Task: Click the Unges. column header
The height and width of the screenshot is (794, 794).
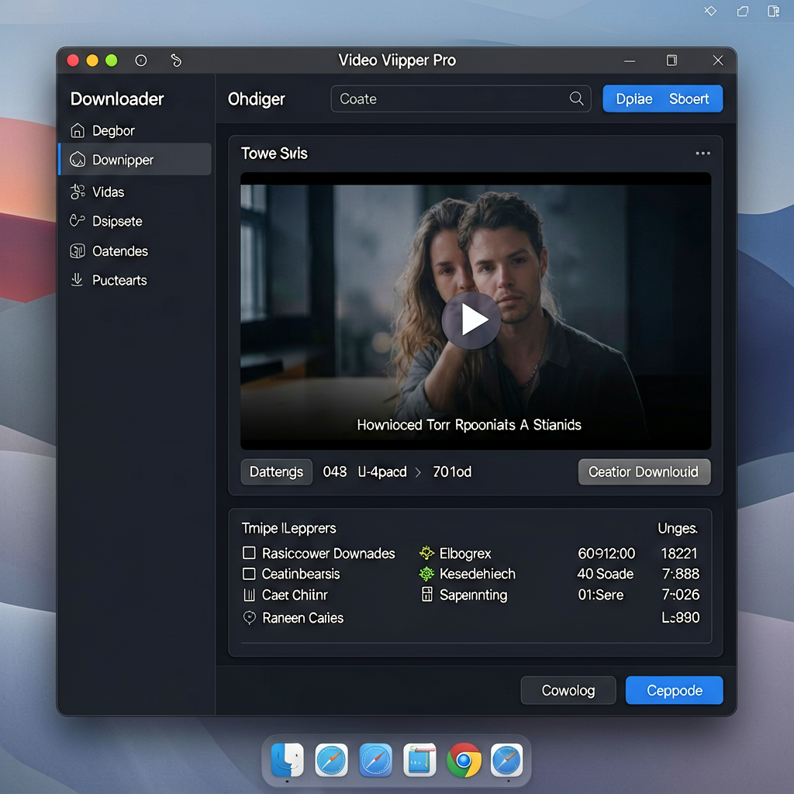Action: coord(678,529)
